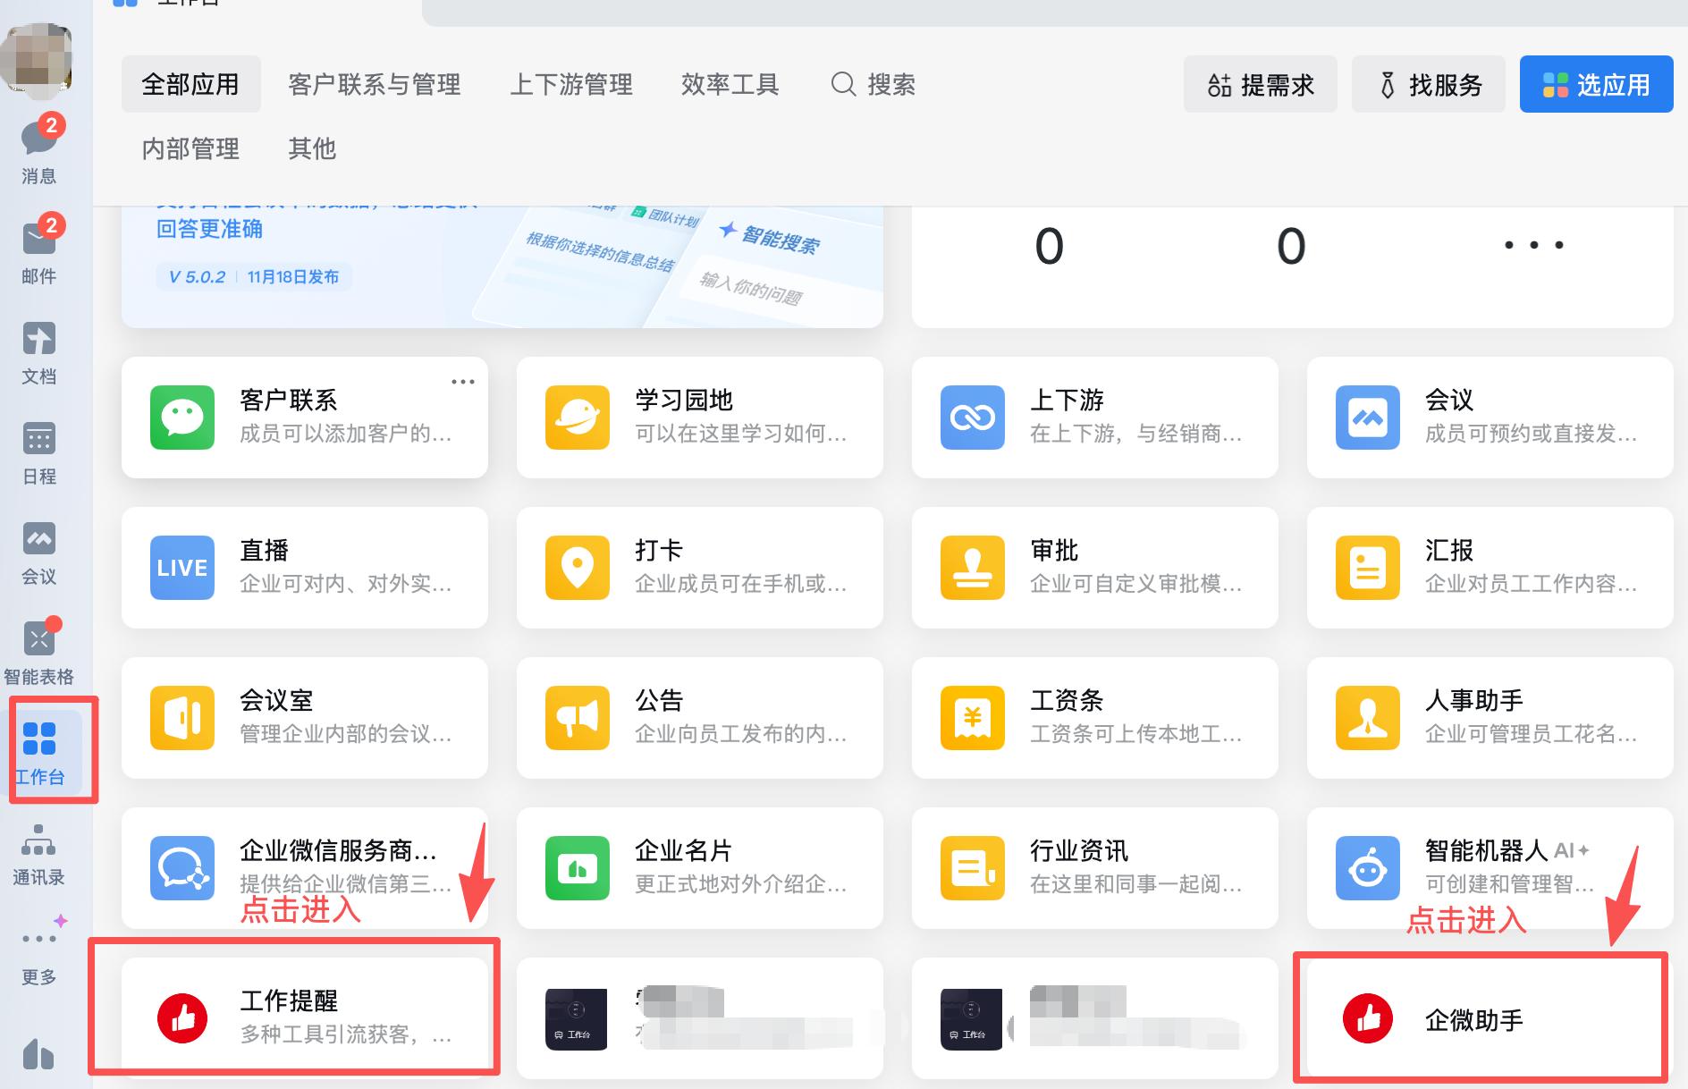Click the 选应用 blue button

tap(1596, 85)
